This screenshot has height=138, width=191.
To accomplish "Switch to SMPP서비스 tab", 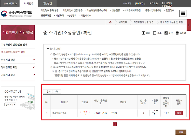I will click(10, 4).
